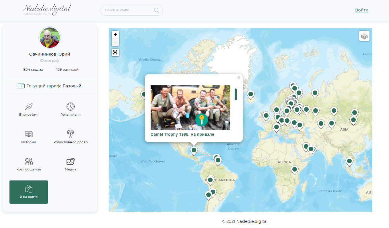This screenshot has width=389, height=228.
Task: Open Родословное древо tree icon
Action: tap(71, 133)
